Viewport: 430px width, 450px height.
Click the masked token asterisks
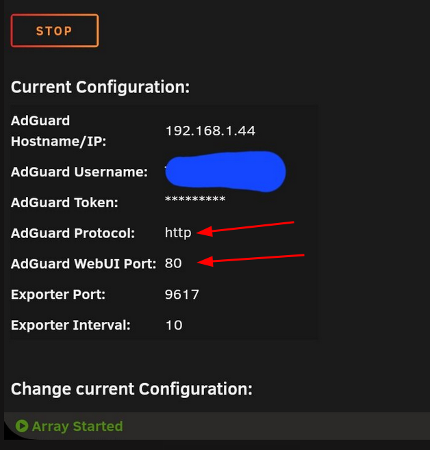tap(195, 199)
